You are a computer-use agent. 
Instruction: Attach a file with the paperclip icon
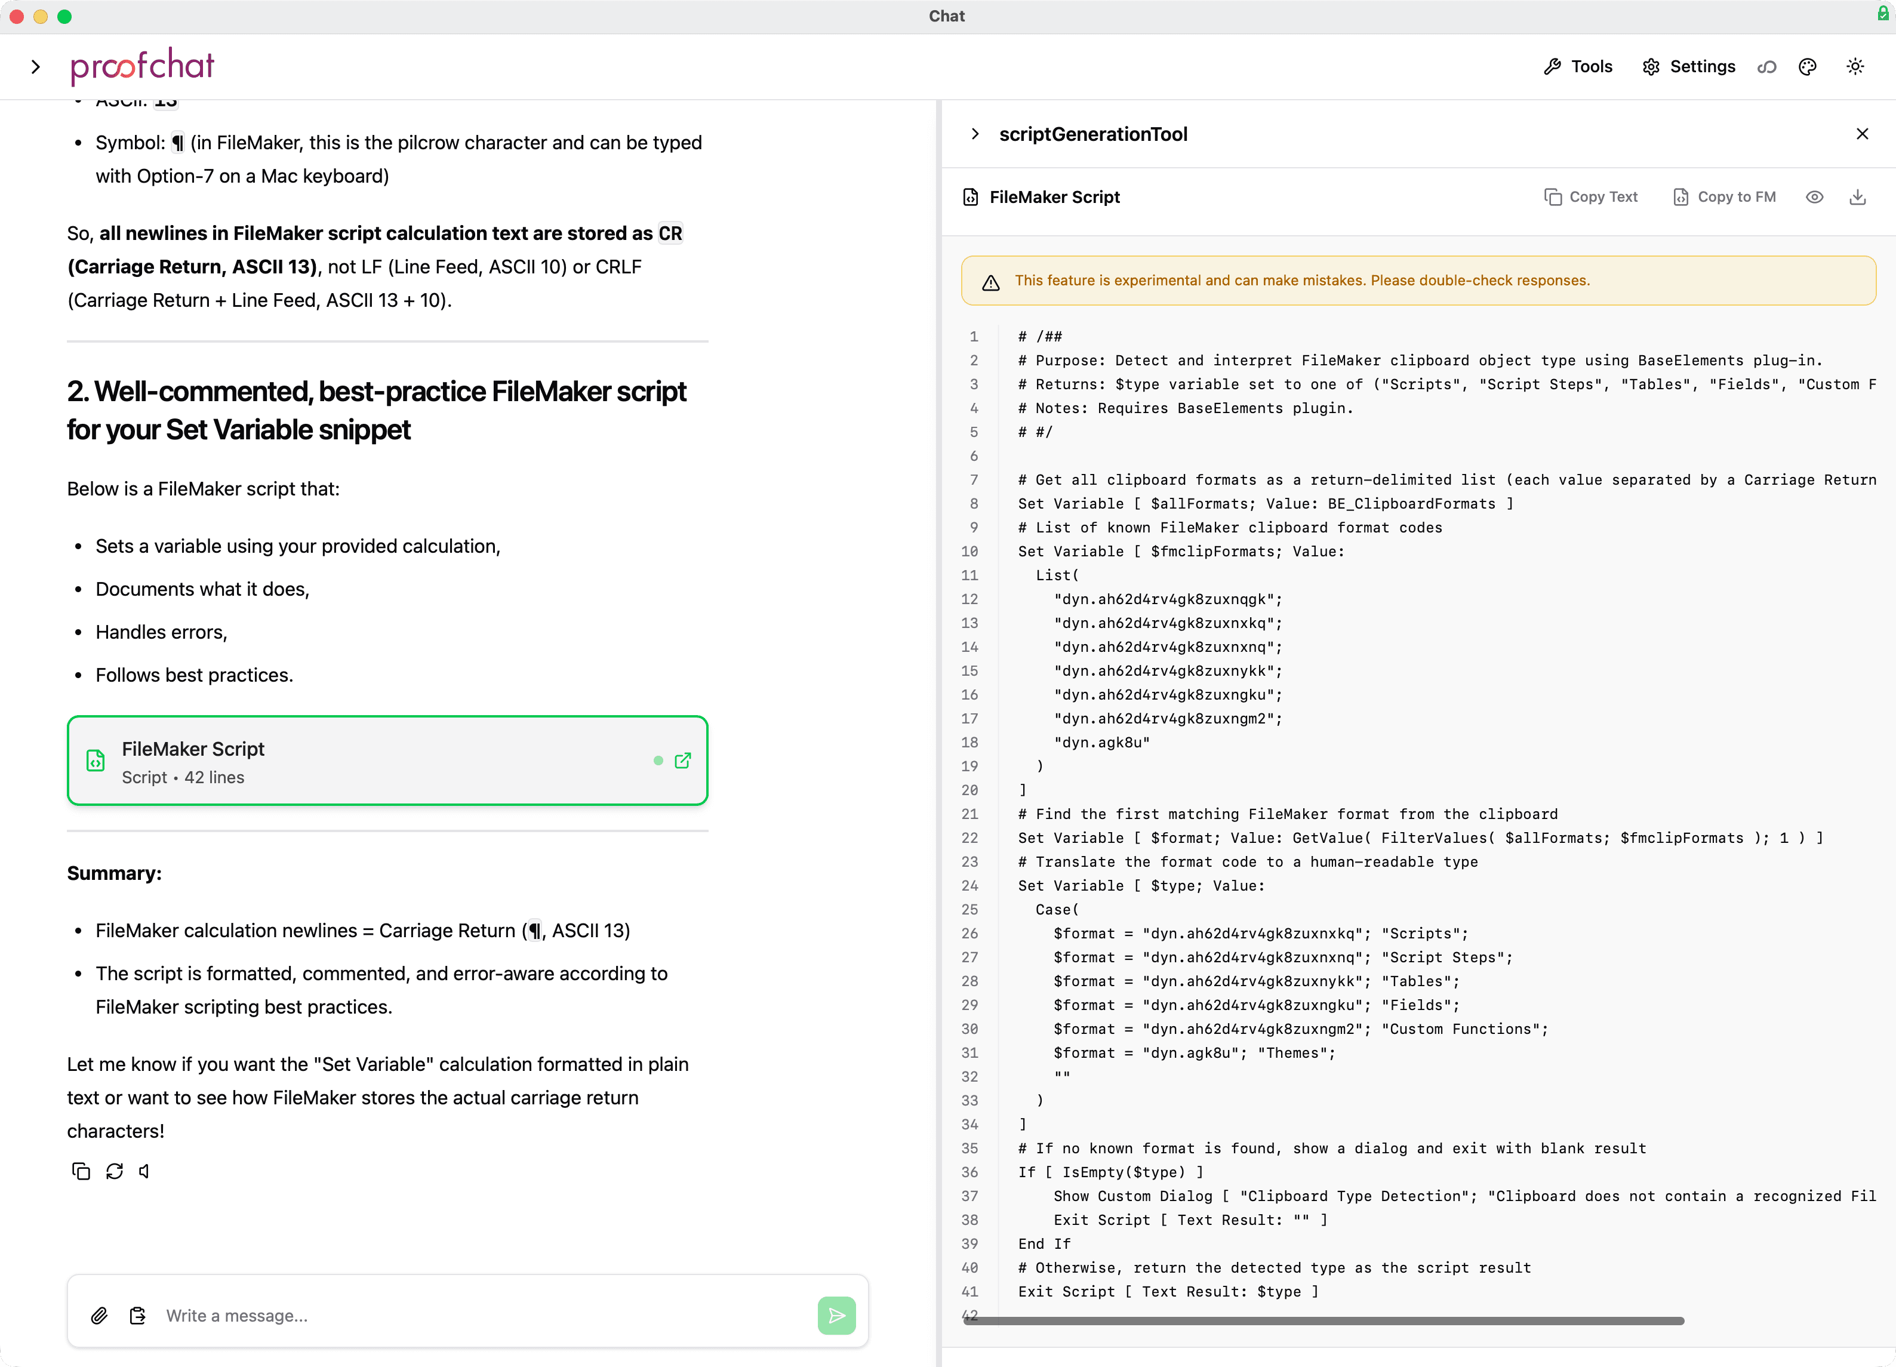(100, 1315)
